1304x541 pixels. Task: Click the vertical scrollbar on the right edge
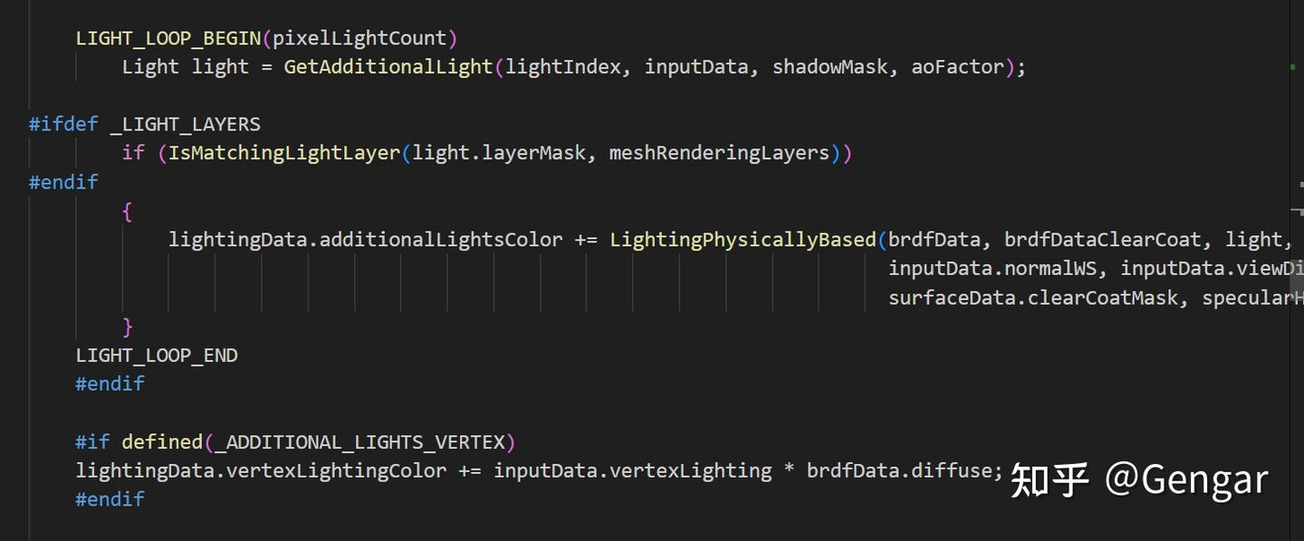(x=1296, y=271)
